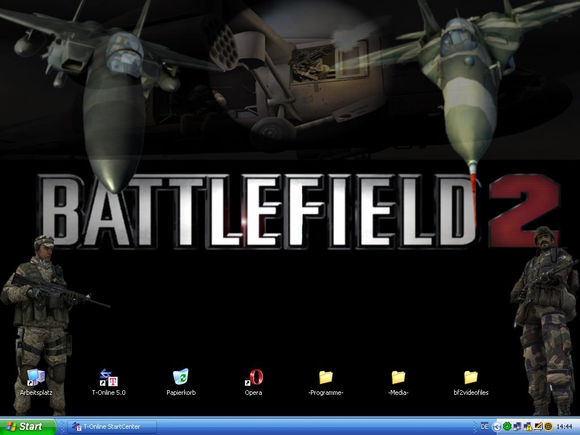The height and width of the screenshot is (435, 580).
Task: Open the display settings tray icon
Action: click(538, 427)
